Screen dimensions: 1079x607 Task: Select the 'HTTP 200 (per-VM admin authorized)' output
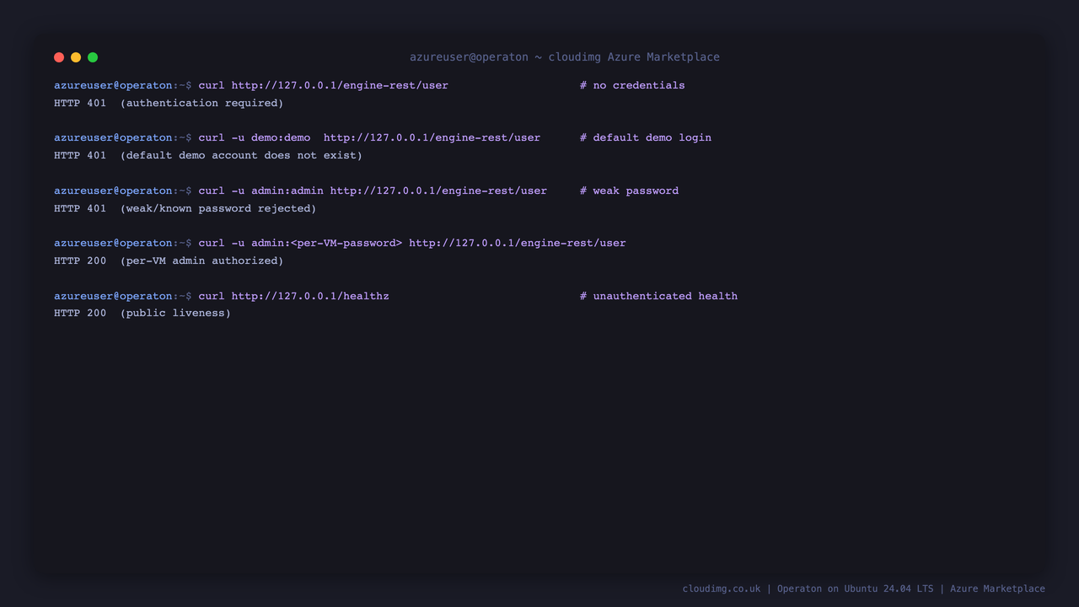point(169,261)
